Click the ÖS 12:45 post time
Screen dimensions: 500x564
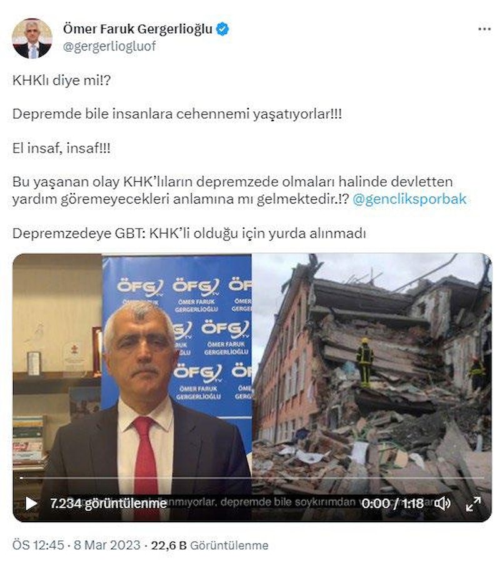pos(37,545)
